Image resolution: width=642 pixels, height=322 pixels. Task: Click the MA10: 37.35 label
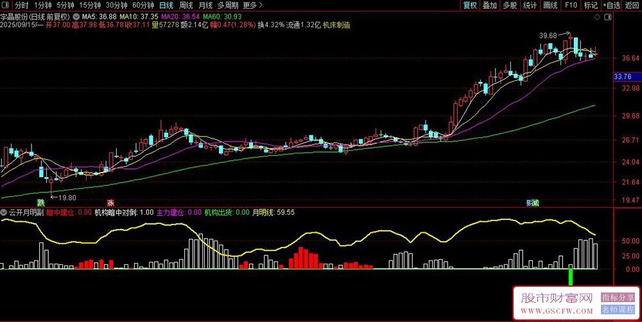pyautogui.click(x=139, y=17)
